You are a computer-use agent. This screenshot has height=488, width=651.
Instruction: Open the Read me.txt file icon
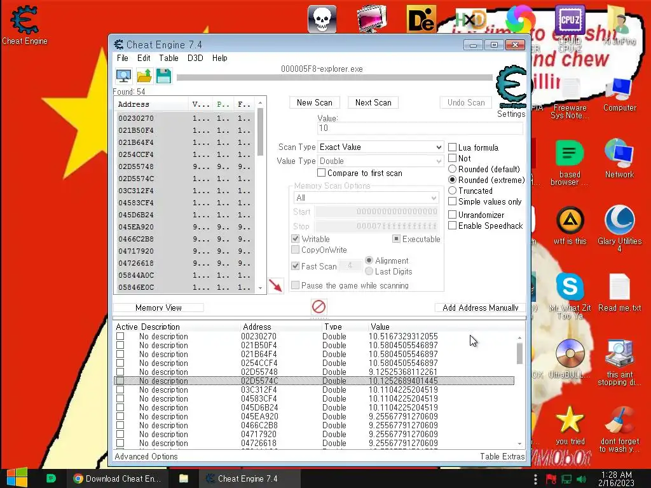click(x=619, y=292)
